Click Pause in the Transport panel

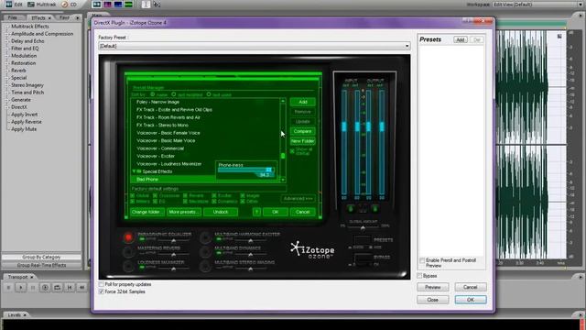coord(33,287)
